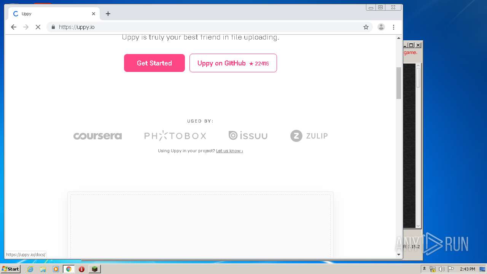This screenshot has width=487, height=274.
Task: Click the page scrollbar's up arrow
Action: 399,38
